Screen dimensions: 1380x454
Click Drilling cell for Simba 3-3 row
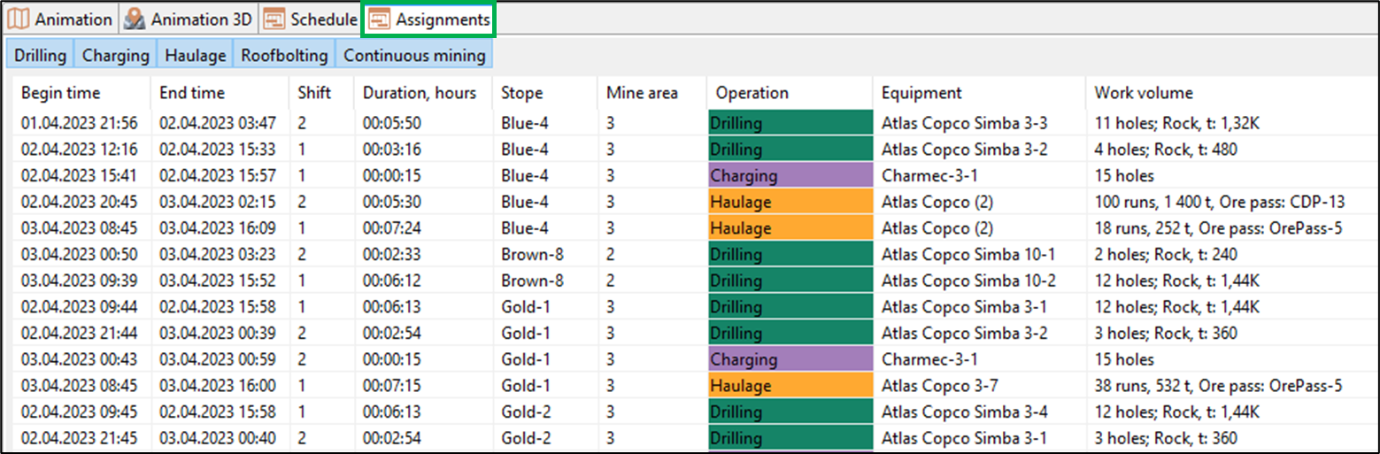click(791, 123)
